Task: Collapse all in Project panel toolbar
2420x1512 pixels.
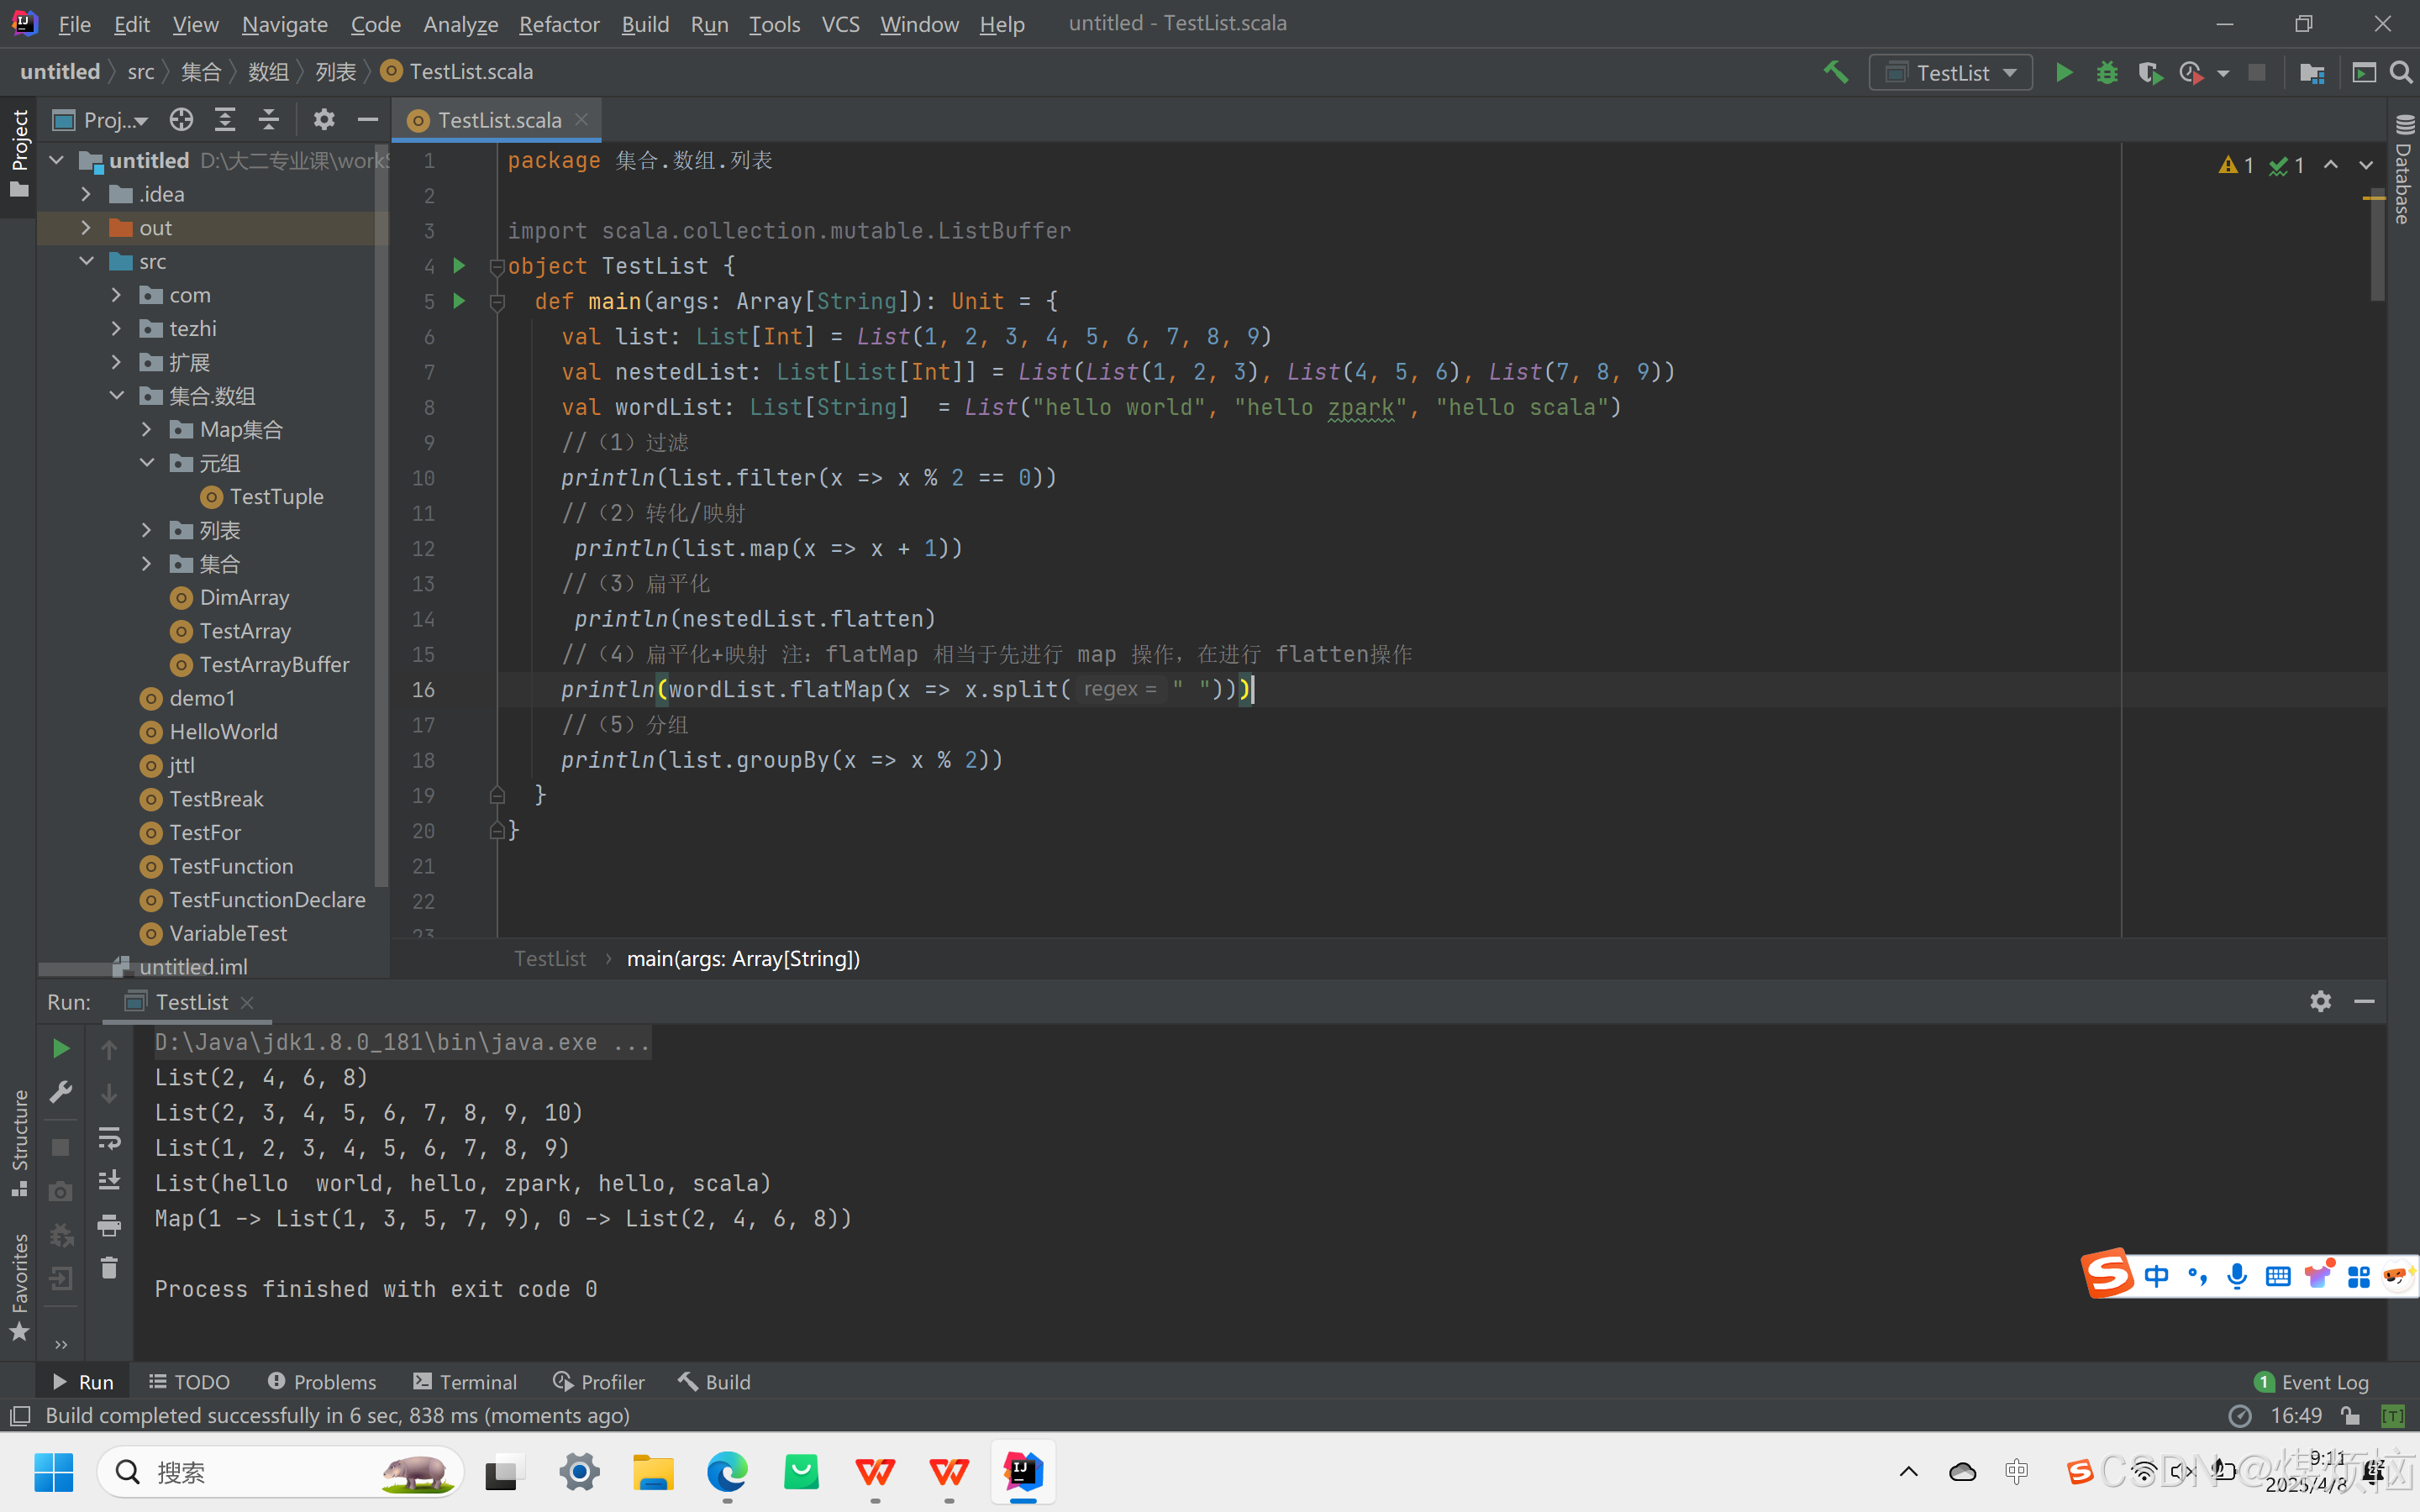Action: (268, 120)
